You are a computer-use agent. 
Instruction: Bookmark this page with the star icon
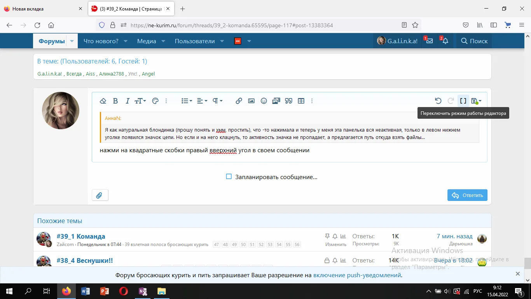point(415,25)
